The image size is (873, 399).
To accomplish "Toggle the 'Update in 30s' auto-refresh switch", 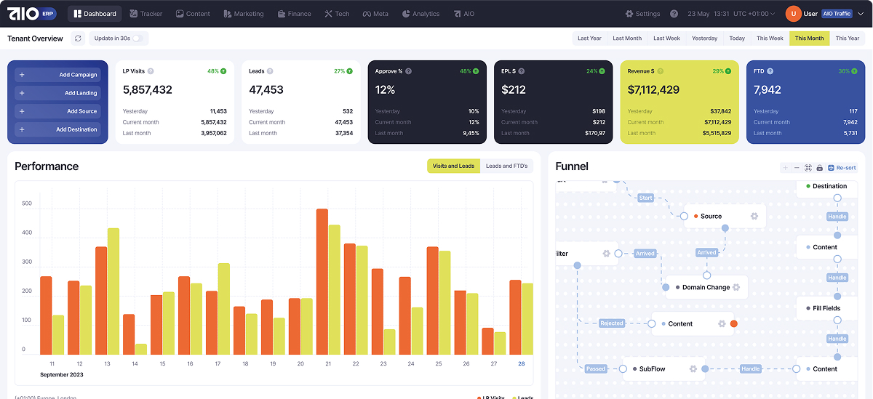I will (x=137, y=39).
